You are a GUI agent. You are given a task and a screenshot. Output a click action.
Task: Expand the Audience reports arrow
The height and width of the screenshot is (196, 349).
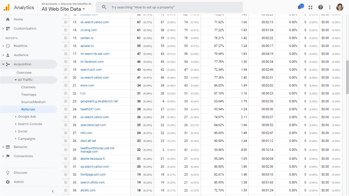[x=3, y=55]
